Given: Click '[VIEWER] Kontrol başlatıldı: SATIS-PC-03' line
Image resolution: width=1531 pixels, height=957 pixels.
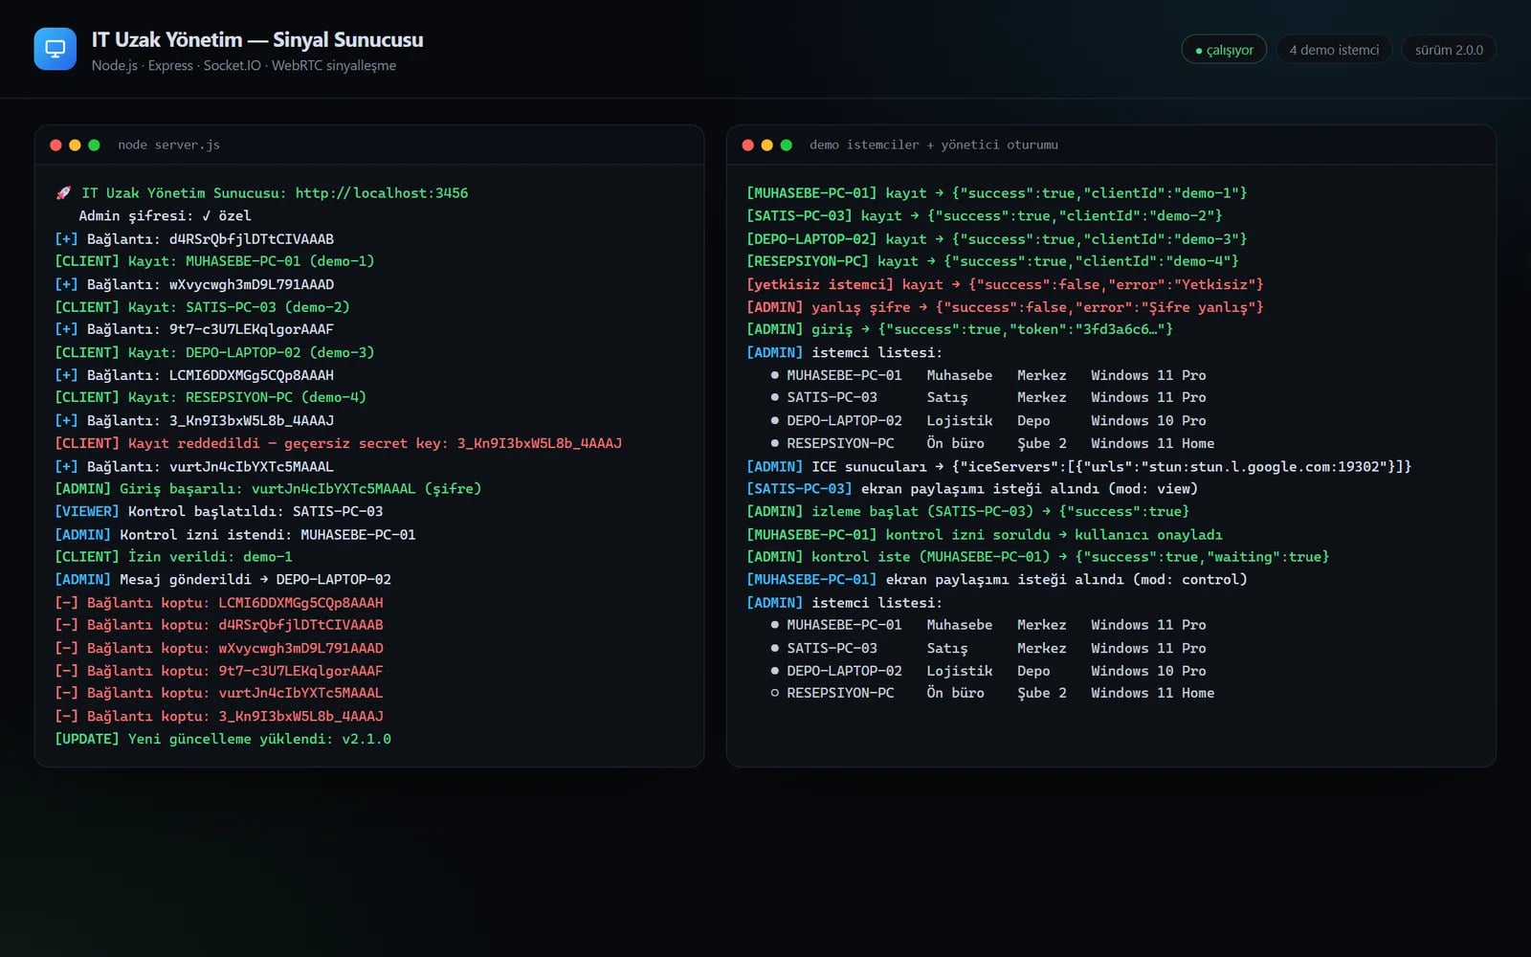Looking at the screenshot, I should [x=218, y=512].
